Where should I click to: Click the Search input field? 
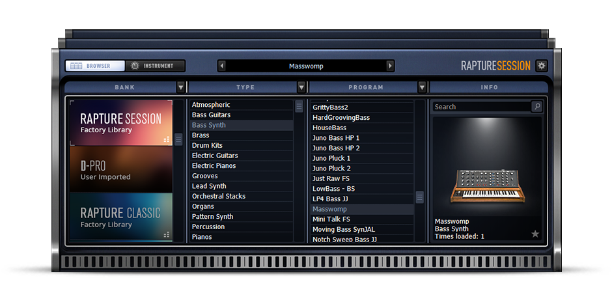[x=482, y=107]
